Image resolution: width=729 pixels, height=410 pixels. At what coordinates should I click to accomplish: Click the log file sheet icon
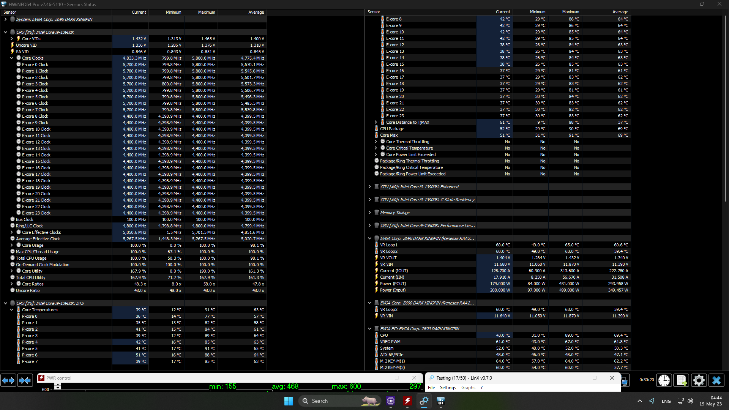tap(682, 380)
